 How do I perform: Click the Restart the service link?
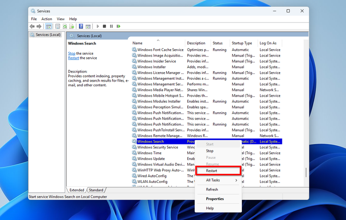(x=74, y=58)
